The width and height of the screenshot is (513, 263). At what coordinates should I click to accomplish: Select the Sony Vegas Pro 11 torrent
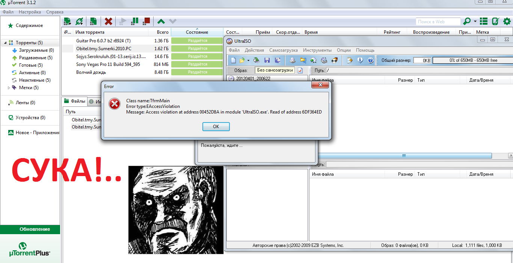point(143,64)
